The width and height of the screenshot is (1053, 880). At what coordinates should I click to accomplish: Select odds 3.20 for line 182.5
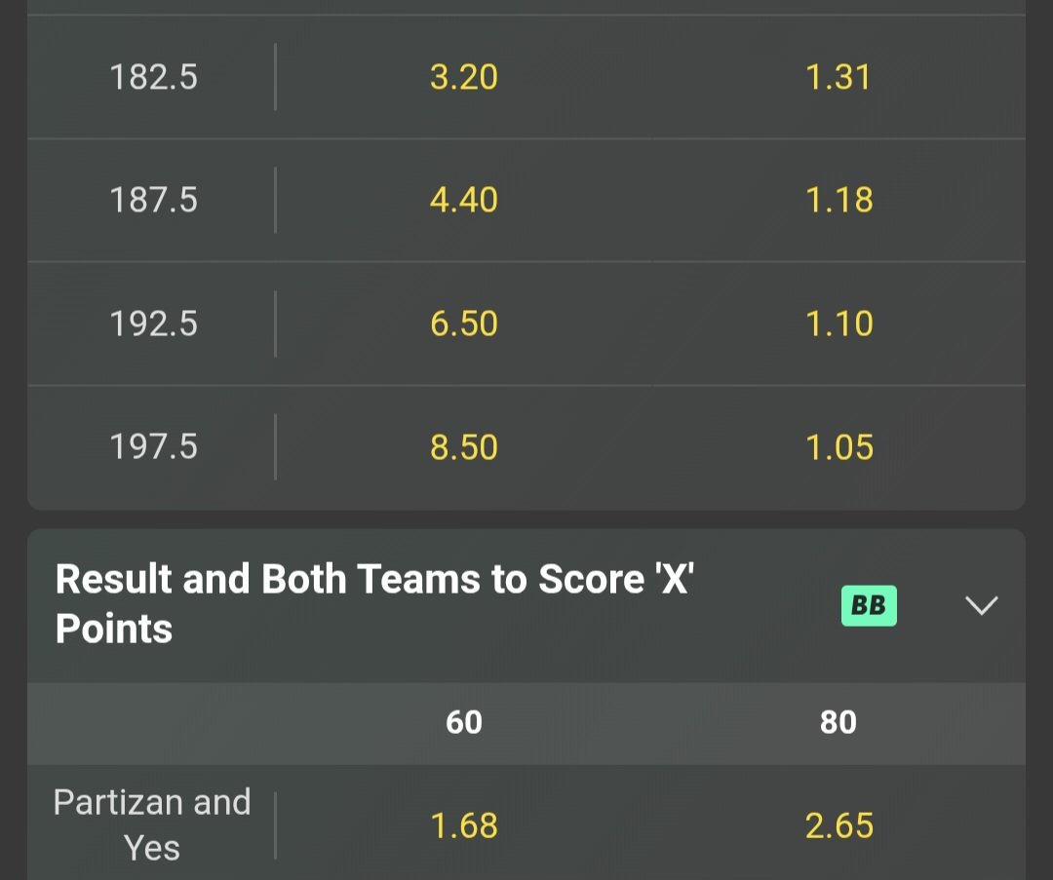(x=464, y=77)
